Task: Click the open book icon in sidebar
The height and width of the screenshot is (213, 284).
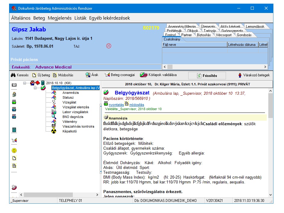Action: (14, 85)
